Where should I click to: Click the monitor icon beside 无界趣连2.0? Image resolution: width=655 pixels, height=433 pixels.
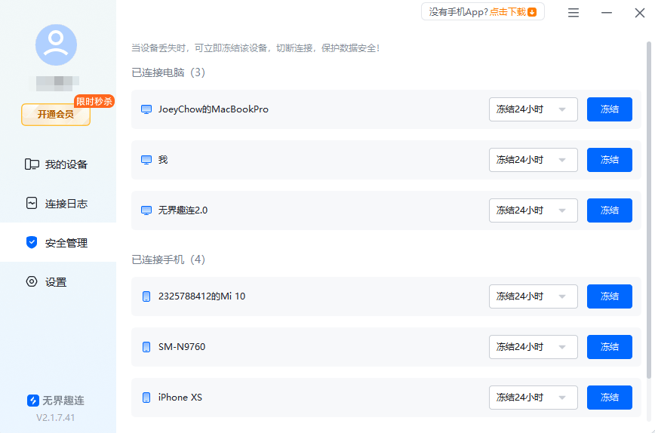[x=146, y=210]
